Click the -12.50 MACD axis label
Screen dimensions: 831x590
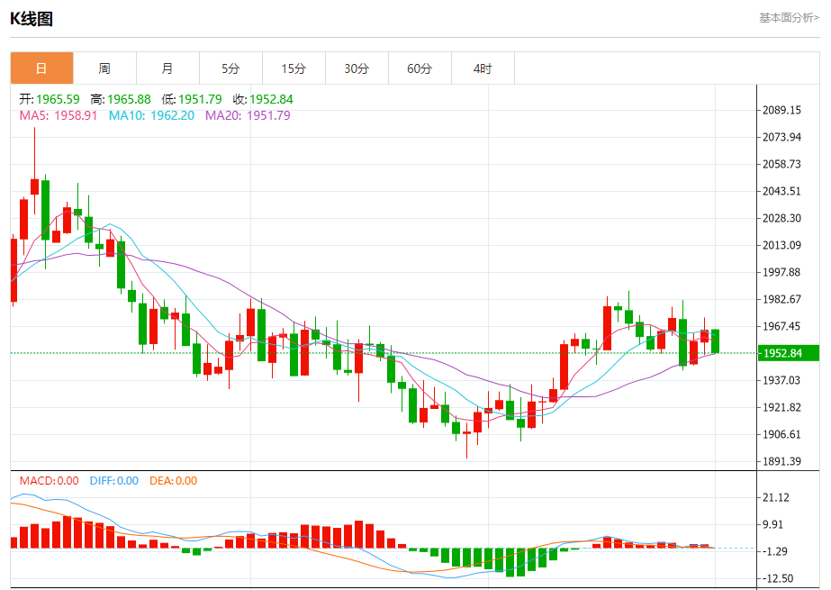tap(777, 579)
